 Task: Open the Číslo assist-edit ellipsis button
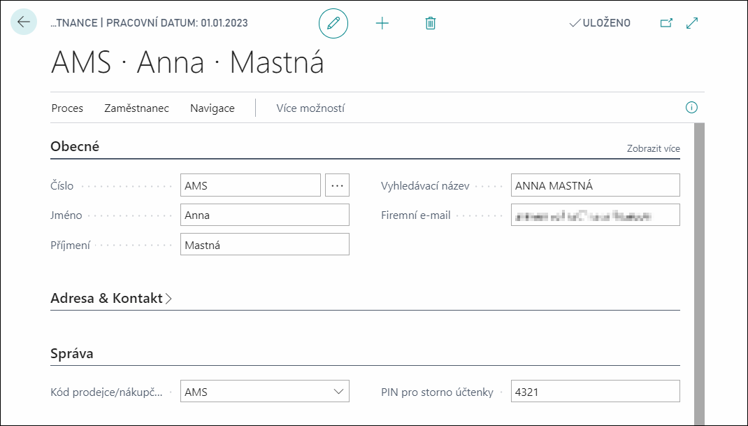(x=337, y=185)
